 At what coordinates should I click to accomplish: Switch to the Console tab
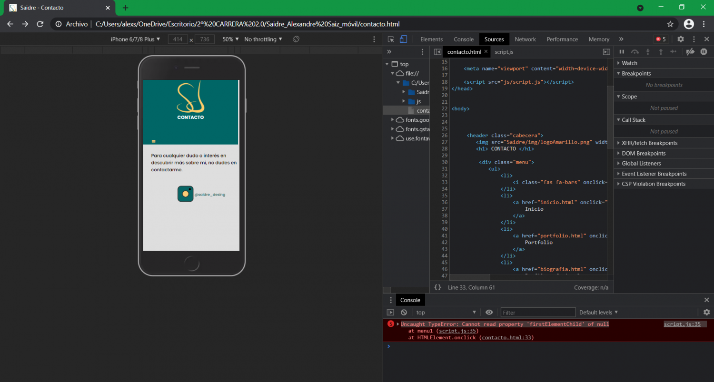[x=464, y=39]
